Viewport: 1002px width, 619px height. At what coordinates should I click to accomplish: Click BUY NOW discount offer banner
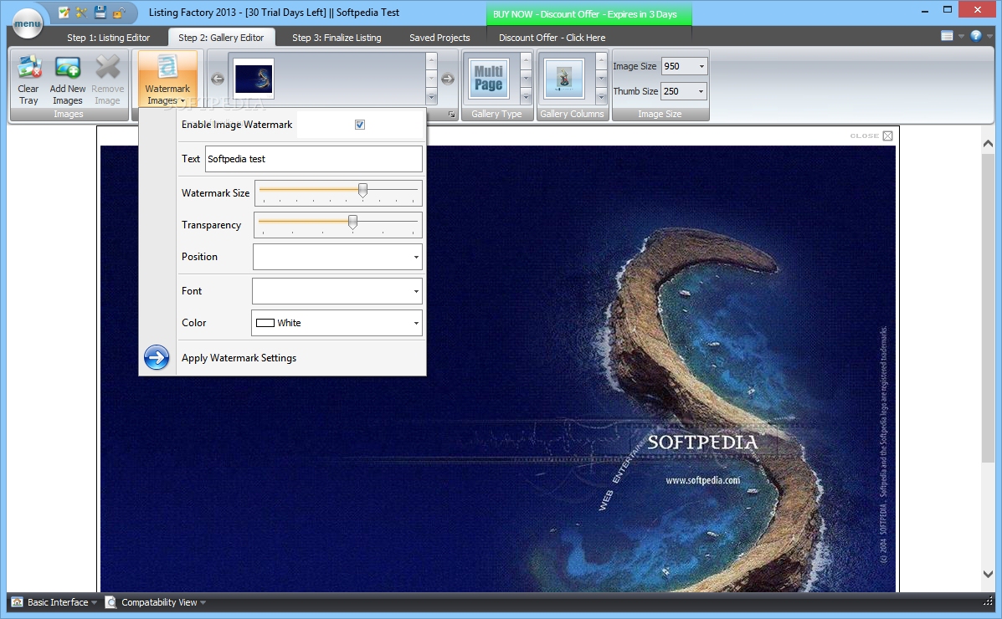click(x=588, y=14)
